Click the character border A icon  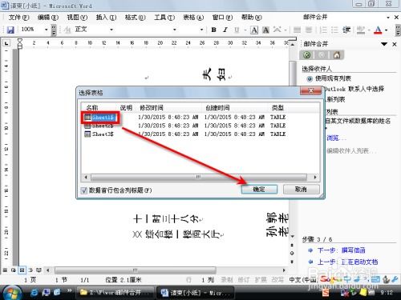254,30
